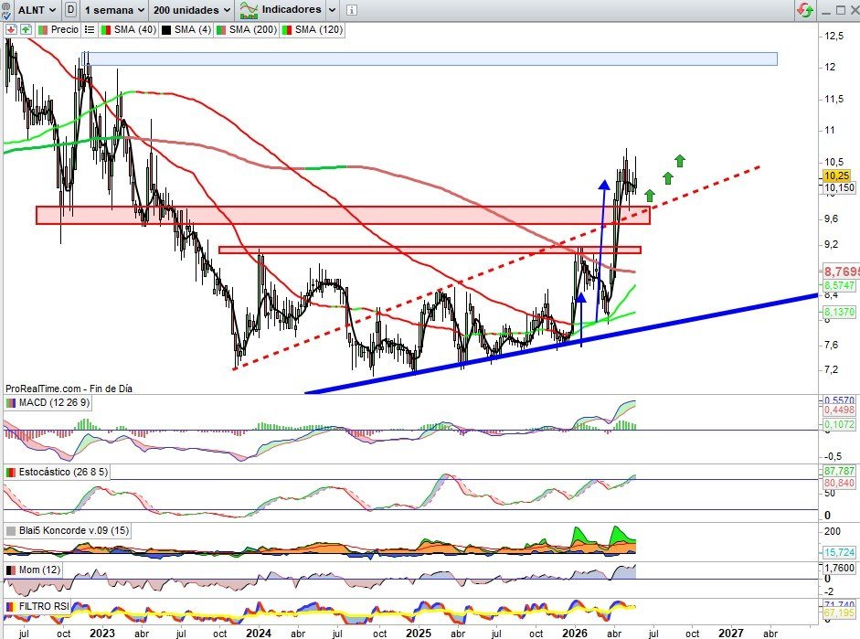Click the 15,724 Koncorde value label

click(839, 552)
